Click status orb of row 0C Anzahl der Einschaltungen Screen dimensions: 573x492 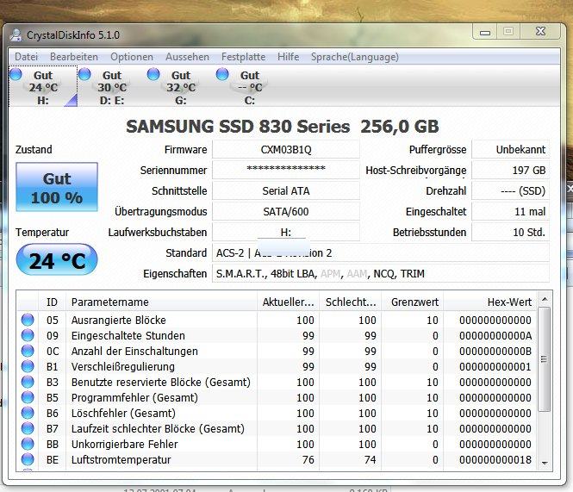[28, 351]
